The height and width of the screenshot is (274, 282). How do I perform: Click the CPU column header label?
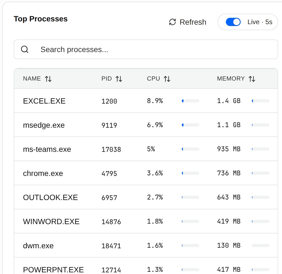(x=153, y=79)
